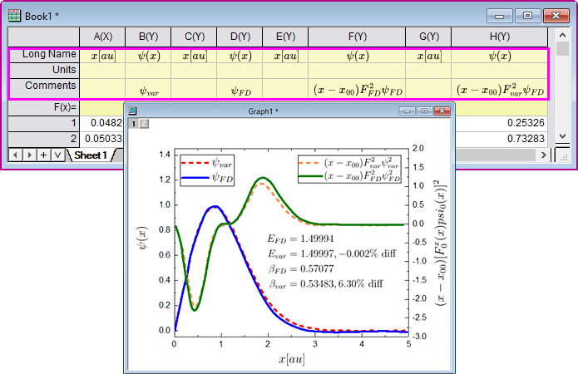The width and height of the screenshot is (578, 374).
Task: Minimize the Book1 window
Action: point(500,16)
